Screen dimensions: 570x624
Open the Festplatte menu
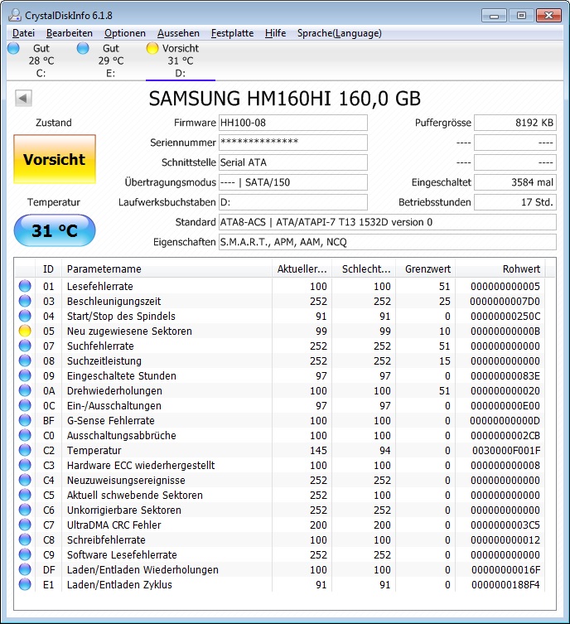point(232,33)
